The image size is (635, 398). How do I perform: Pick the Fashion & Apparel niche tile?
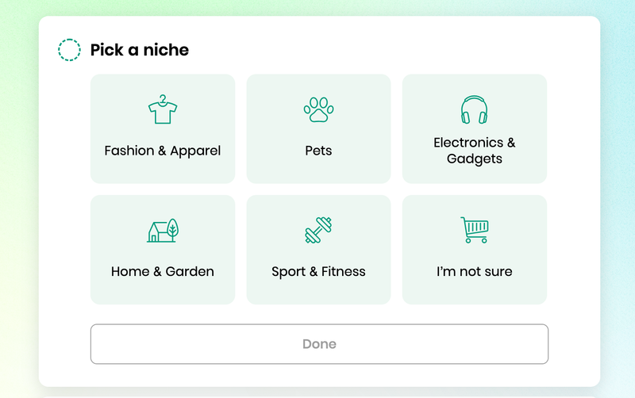tap(163, 128)
